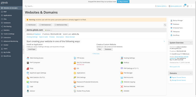Click the Add Subdomain button
The width and height of the screenshot is (196, 97).
(x=45, y=25)
